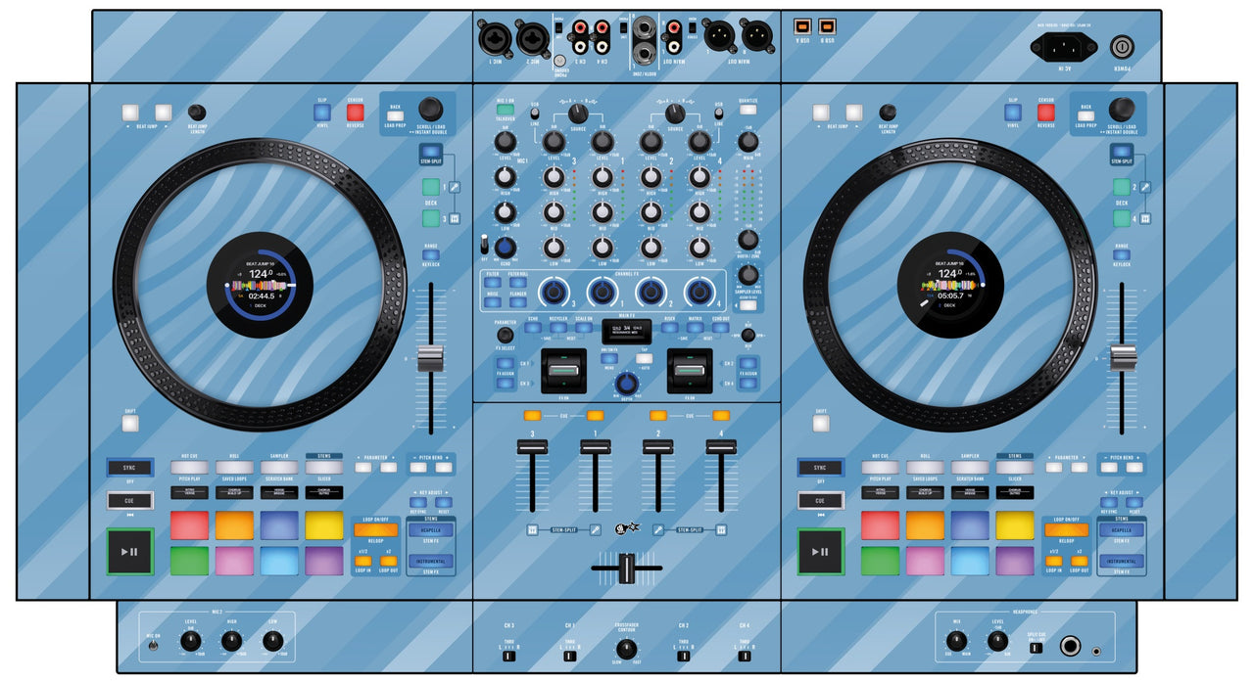Click the channel 3 volume fader handle

(x=532, y=446)
